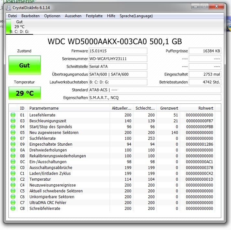Screen dimensions: 231x230
Task: Click green status dot for Beschleunigungszeit row
Action: tap(13, 121)
